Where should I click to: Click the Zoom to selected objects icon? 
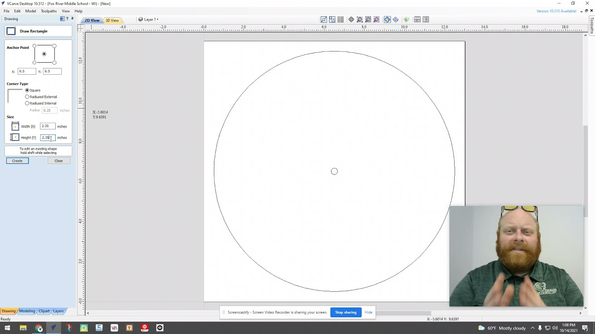click(x=377, y=19)
